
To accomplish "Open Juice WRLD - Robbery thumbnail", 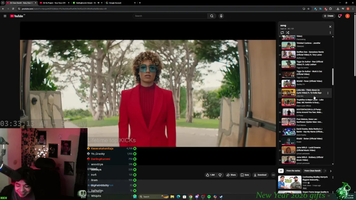I will click(288, 160).
